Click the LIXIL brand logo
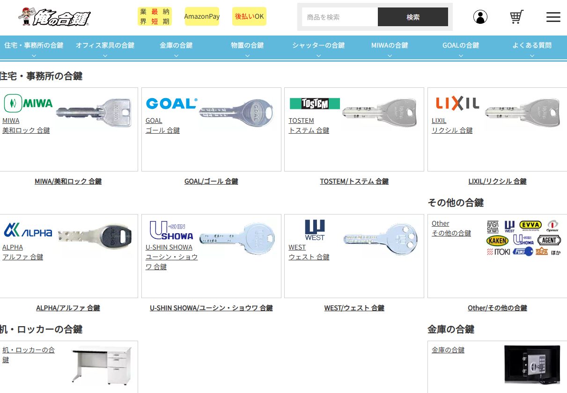 point(457,103)
